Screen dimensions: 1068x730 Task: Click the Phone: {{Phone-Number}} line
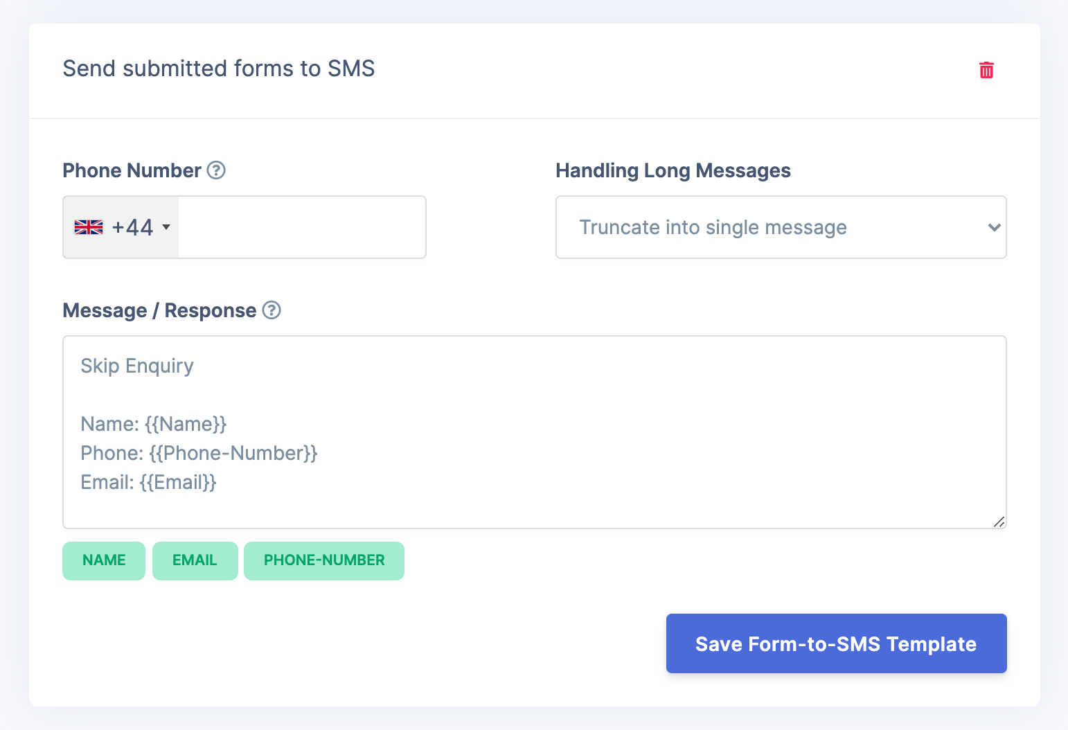pos(199,453)
